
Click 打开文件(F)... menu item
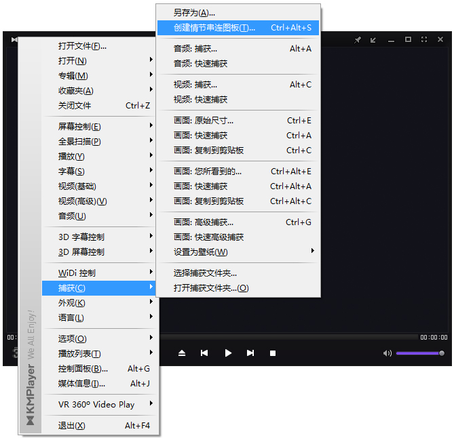pyautogui.click(x=98, y=46)
